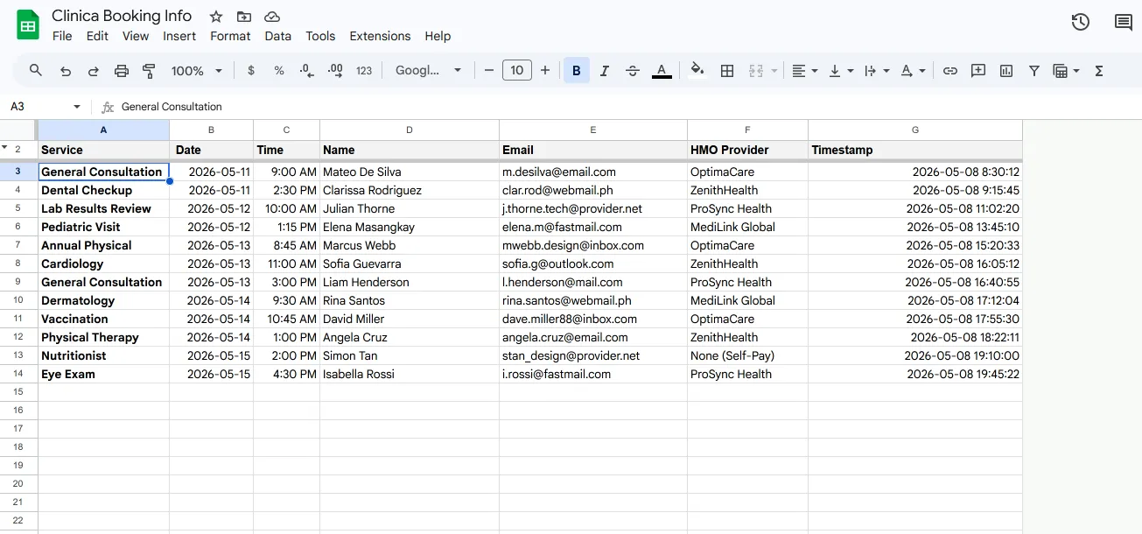Check the cloud save status icon
Image resolution: width=1142 pixels, height=534 pixels.
click(272, 17)
